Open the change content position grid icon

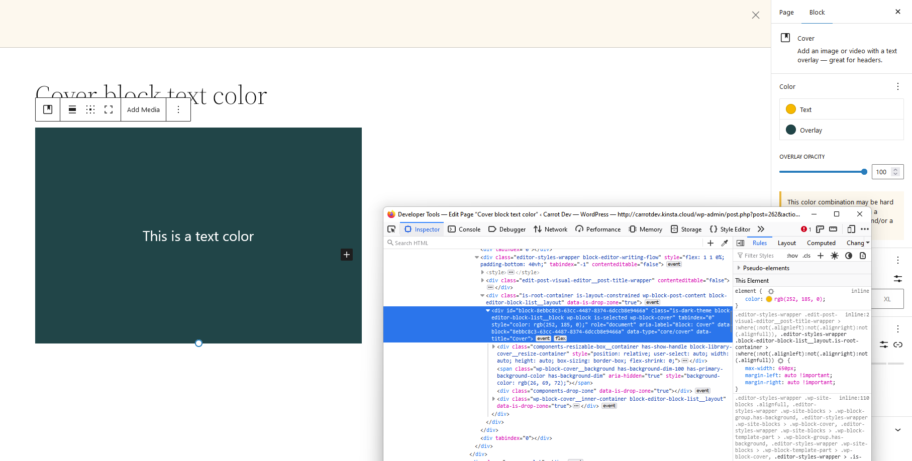pyautogui.click(x=90, y=109)
